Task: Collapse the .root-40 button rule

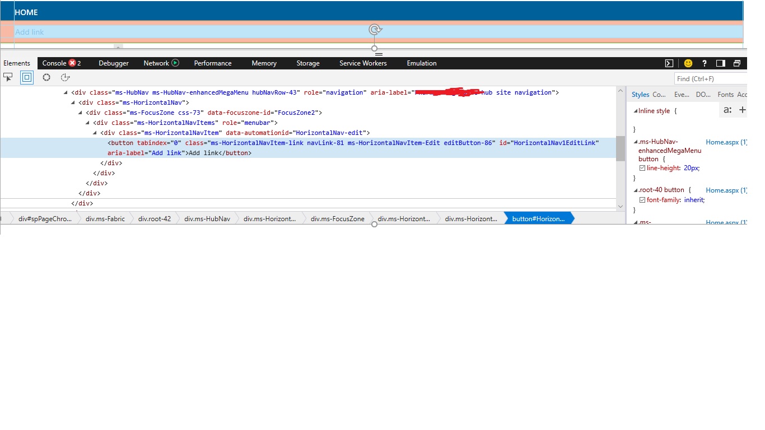Action: click(636, 190)
